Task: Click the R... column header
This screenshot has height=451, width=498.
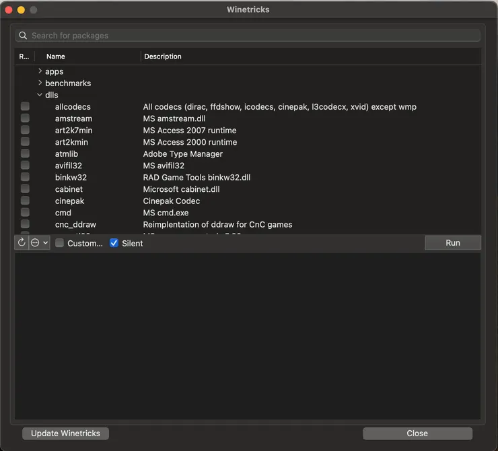Action: tap(24, 57)
